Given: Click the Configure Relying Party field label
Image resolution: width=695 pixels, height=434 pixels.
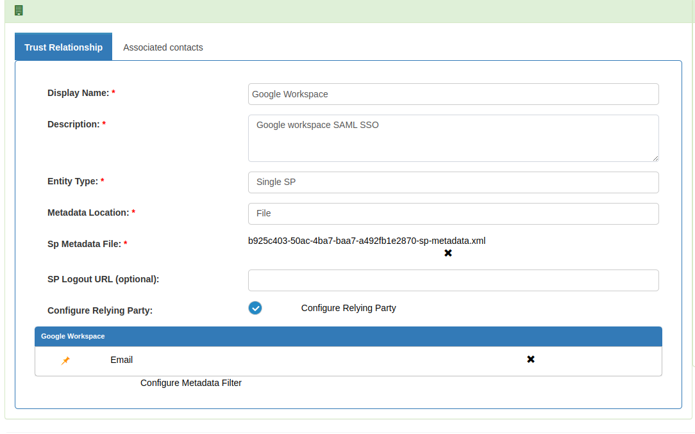Looking at the screenshot, I should click(99, 310).
